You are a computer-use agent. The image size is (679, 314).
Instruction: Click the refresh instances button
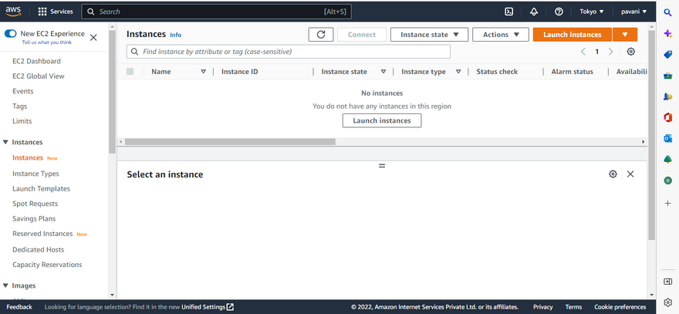coord(321,35)
